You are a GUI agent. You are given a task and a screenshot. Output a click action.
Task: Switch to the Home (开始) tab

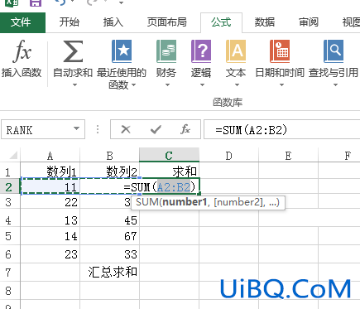(x=70, y=22)
